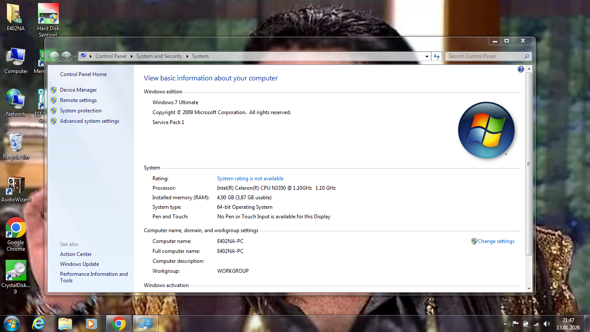Refresh the System page

pyautogui.click(x=437, y=56)
